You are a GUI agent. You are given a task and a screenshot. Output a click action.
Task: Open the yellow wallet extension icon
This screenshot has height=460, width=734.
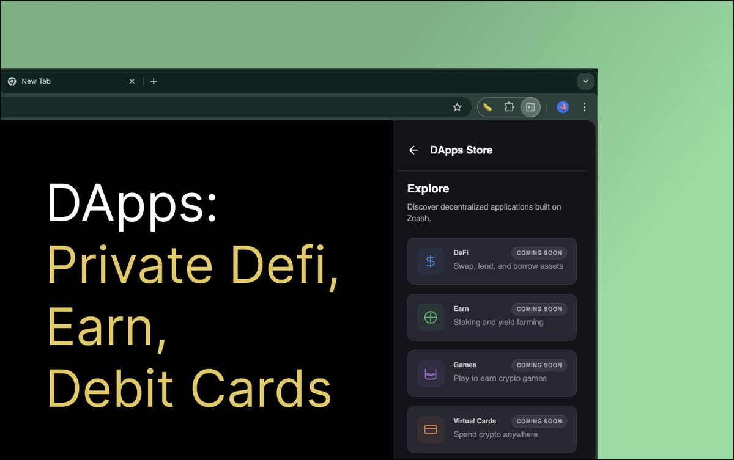487,107
